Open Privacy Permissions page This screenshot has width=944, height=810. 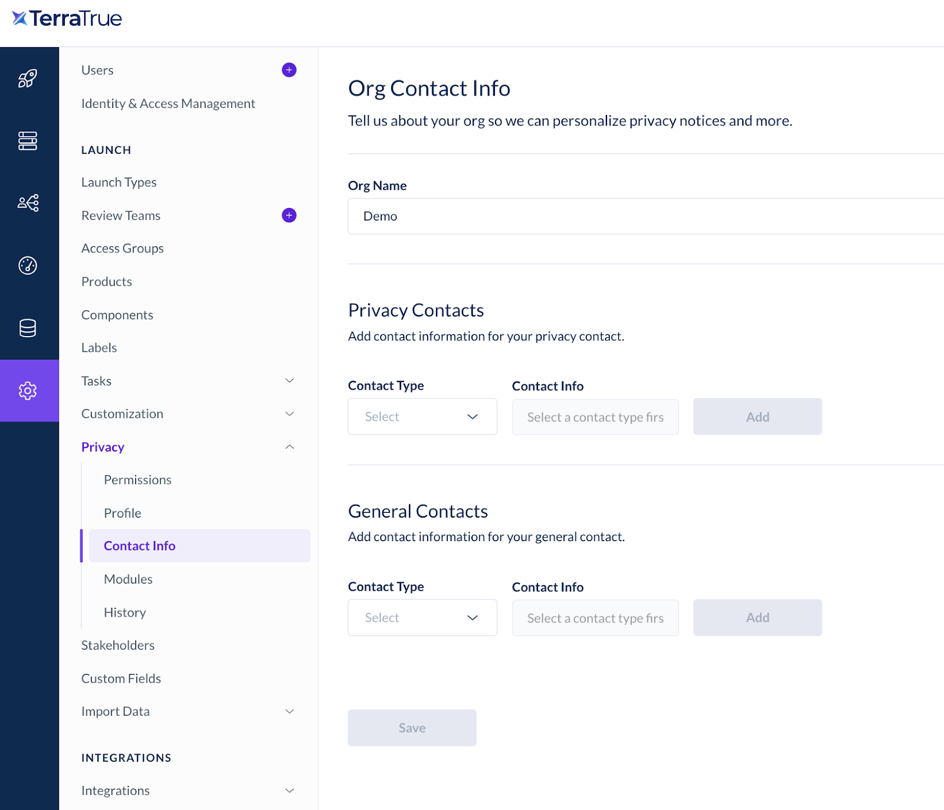(x=137, y=480)
